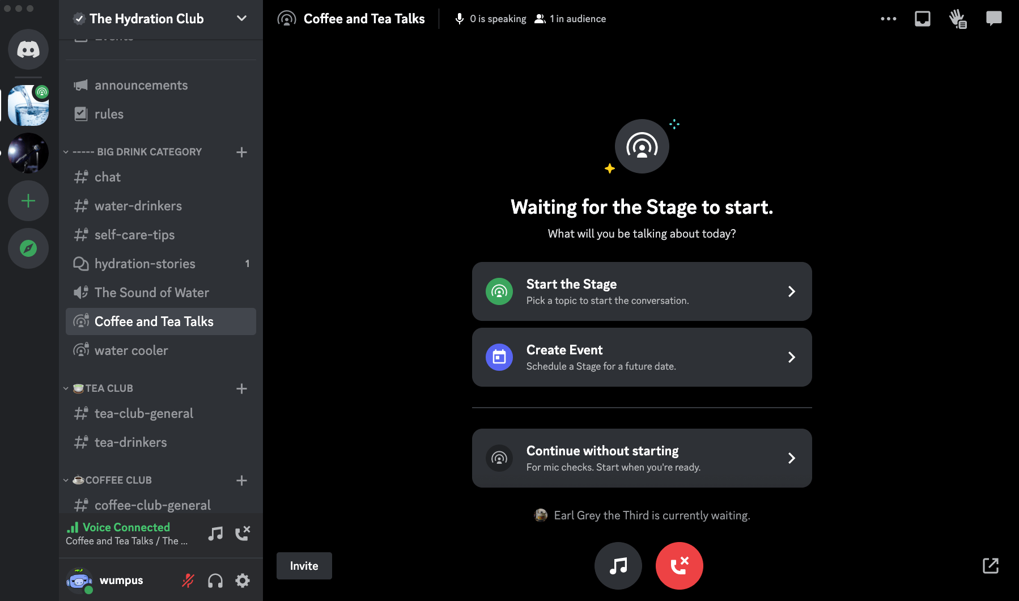Open the Discord home icon
The height and width of the screenshot is (601, 1019).
click(28, 49)
